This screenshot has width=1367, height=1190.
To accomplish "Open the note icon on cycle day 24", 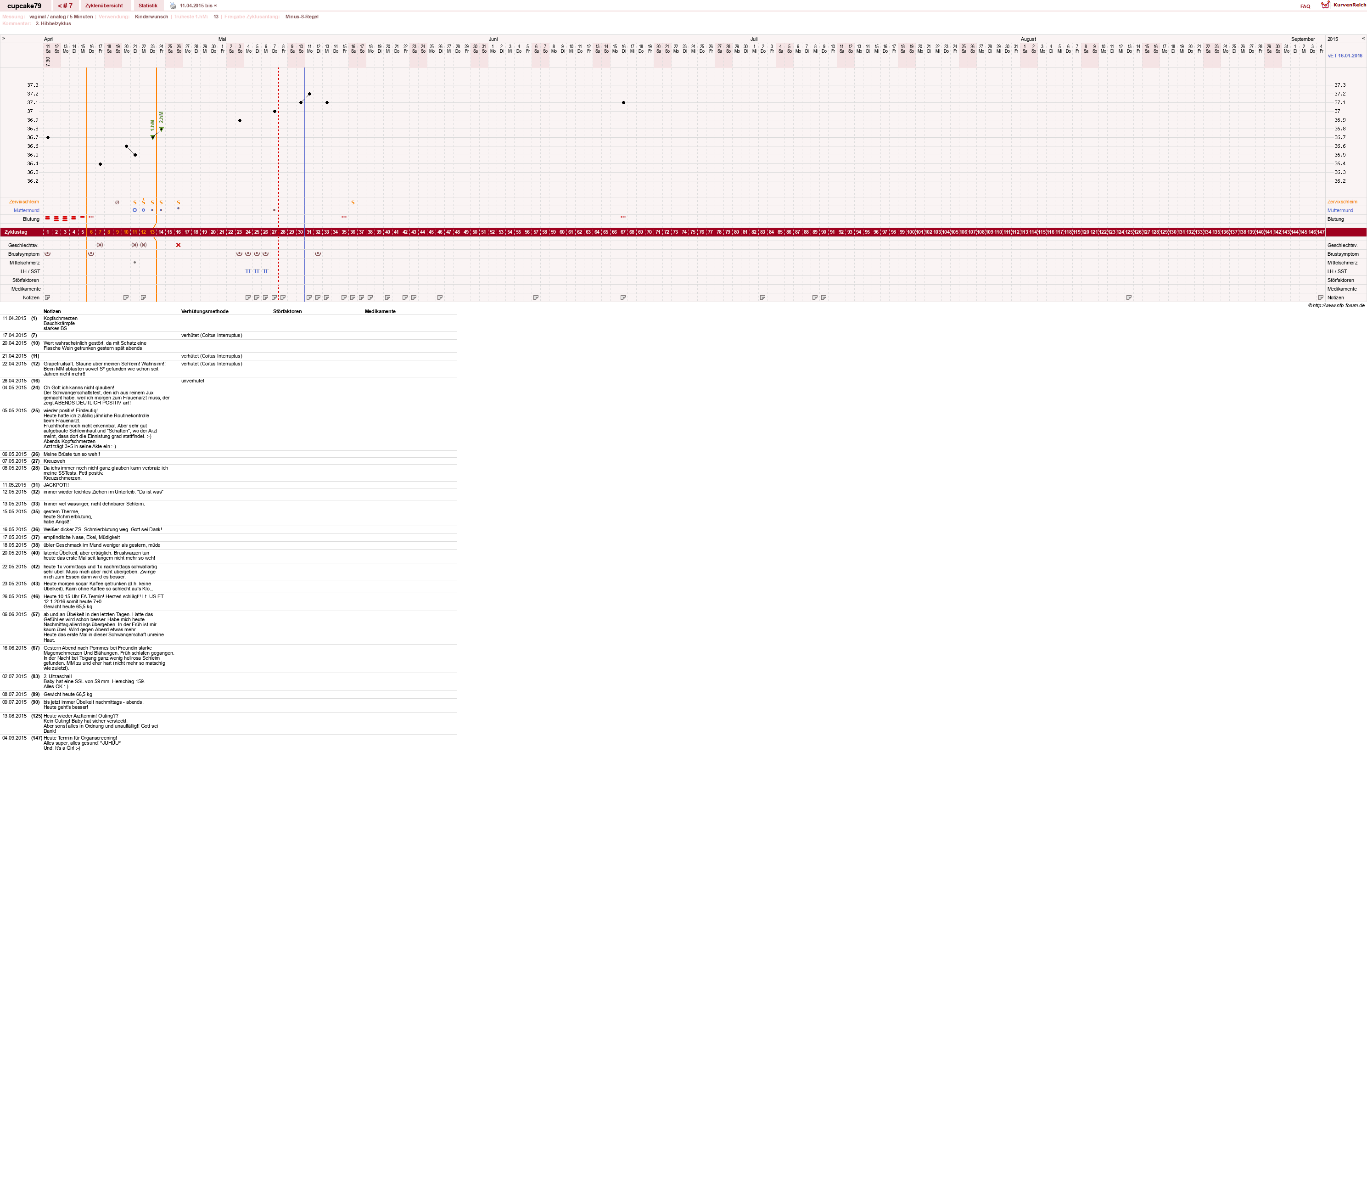I will 248,297.
